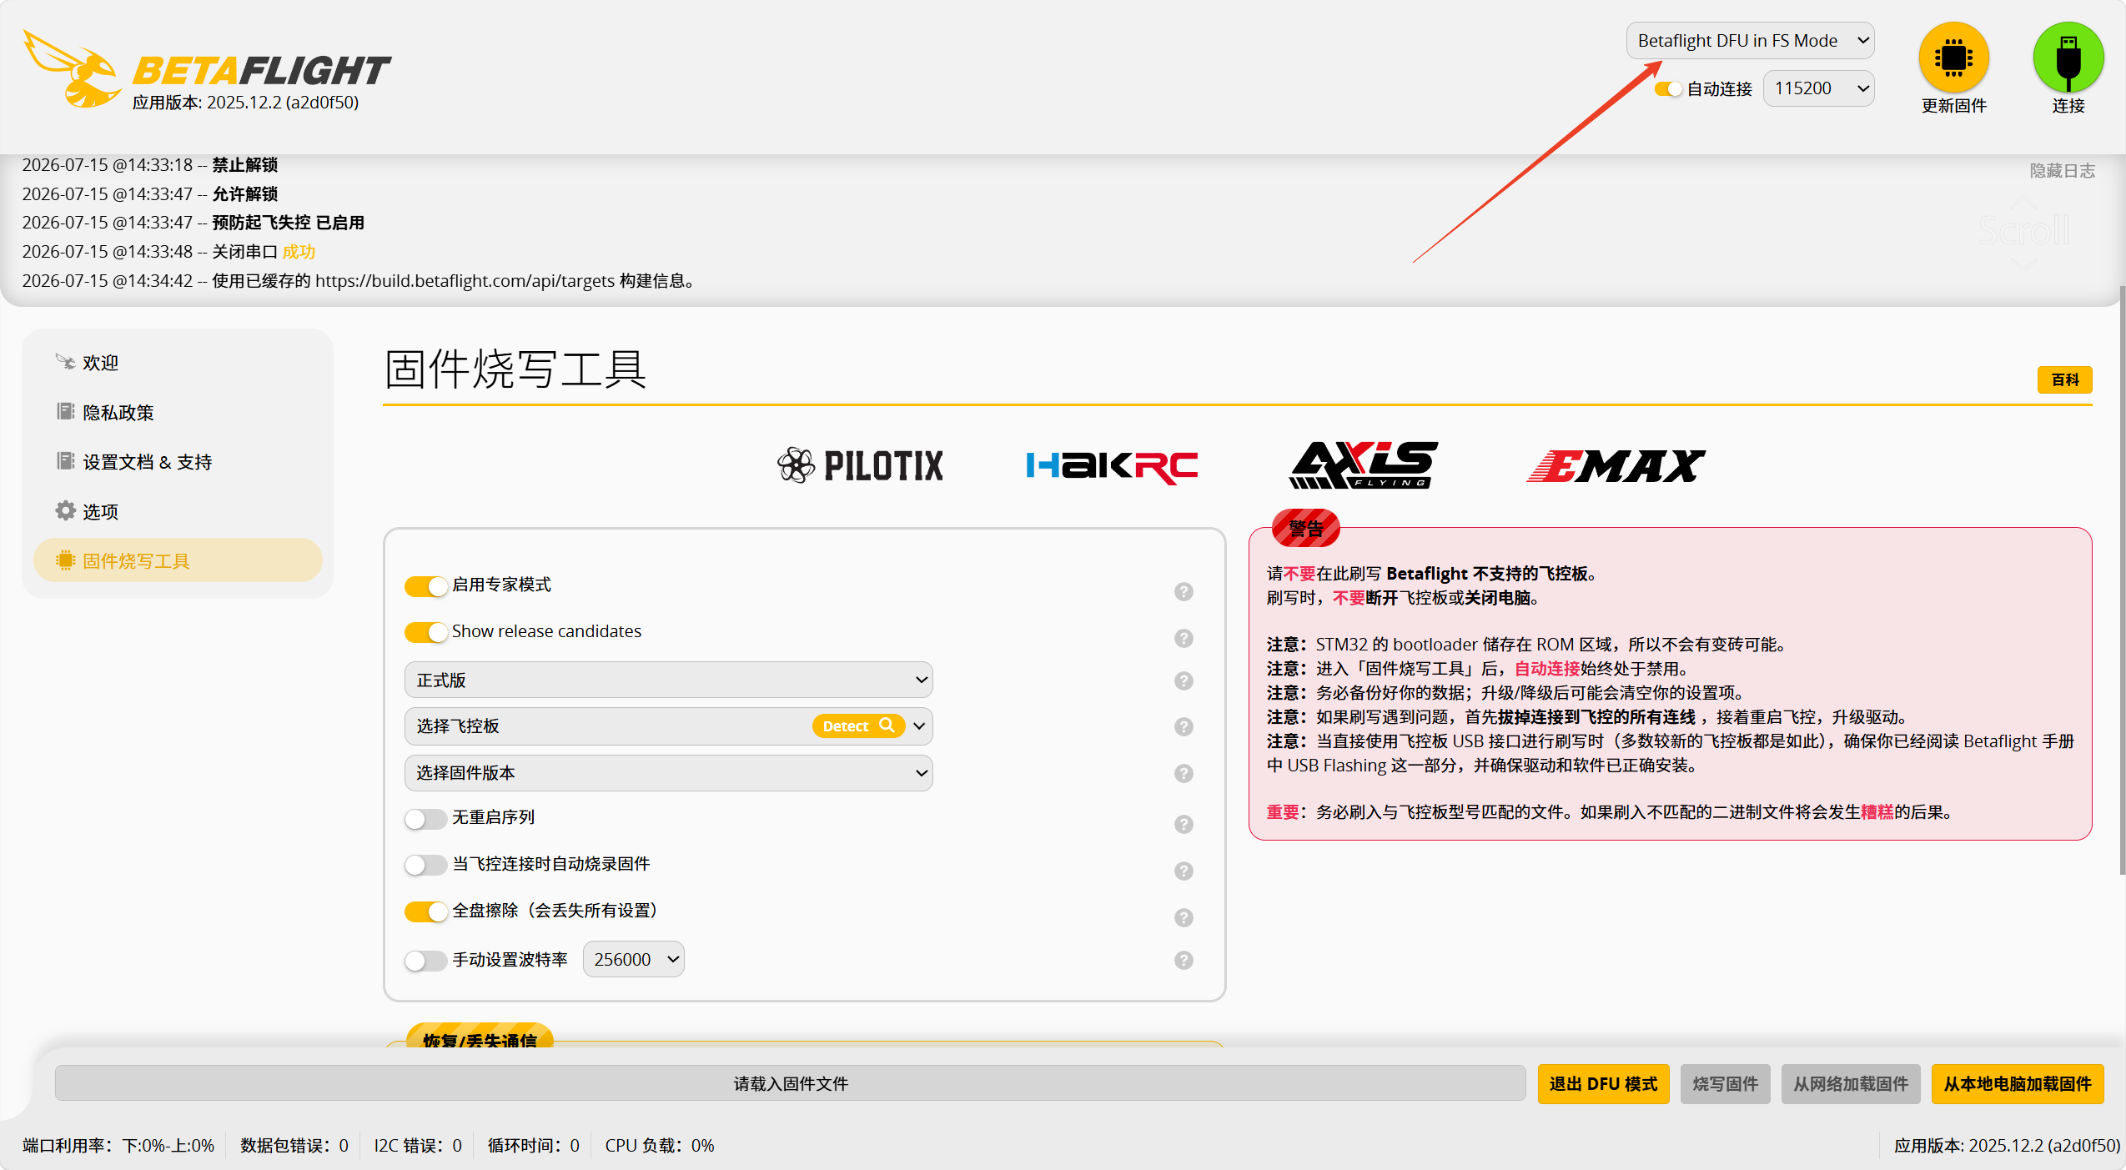Click the help icon next to 全盘擦除
This screenshot has width=2126, height=1170.
click(1184, 917)
